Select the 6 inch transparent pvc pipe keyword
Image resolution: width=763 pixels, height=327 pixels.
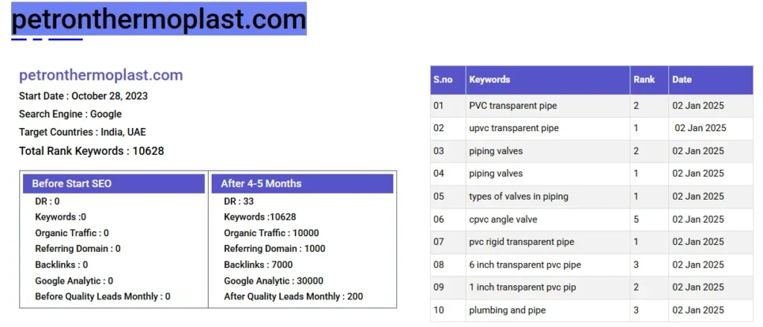[x=525, y=265]
